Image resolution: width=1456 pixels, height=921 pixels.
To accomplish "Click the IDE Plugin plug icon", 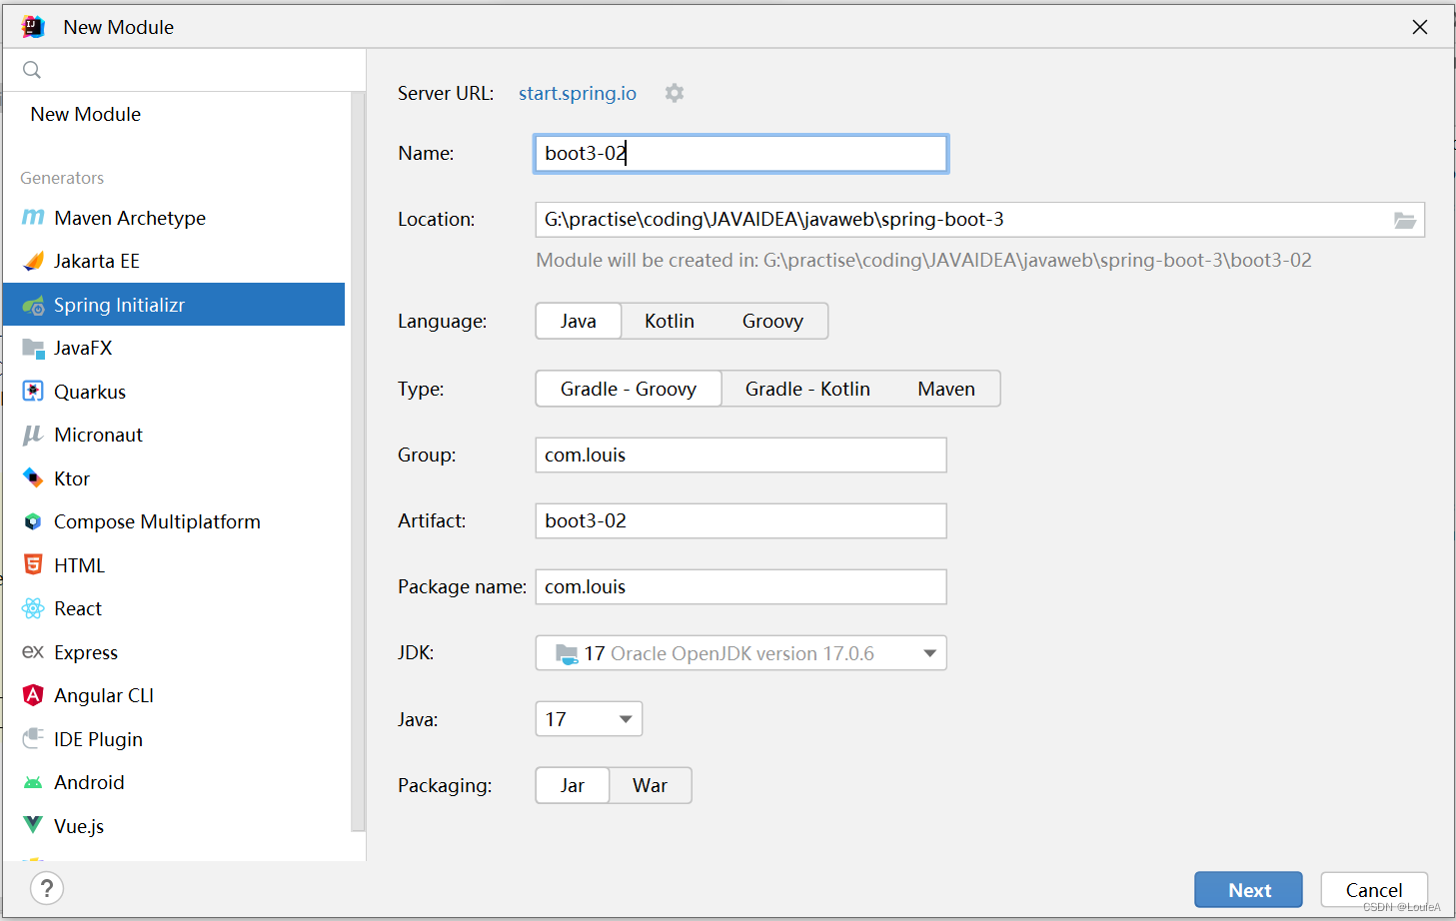I will click(33, 739).
